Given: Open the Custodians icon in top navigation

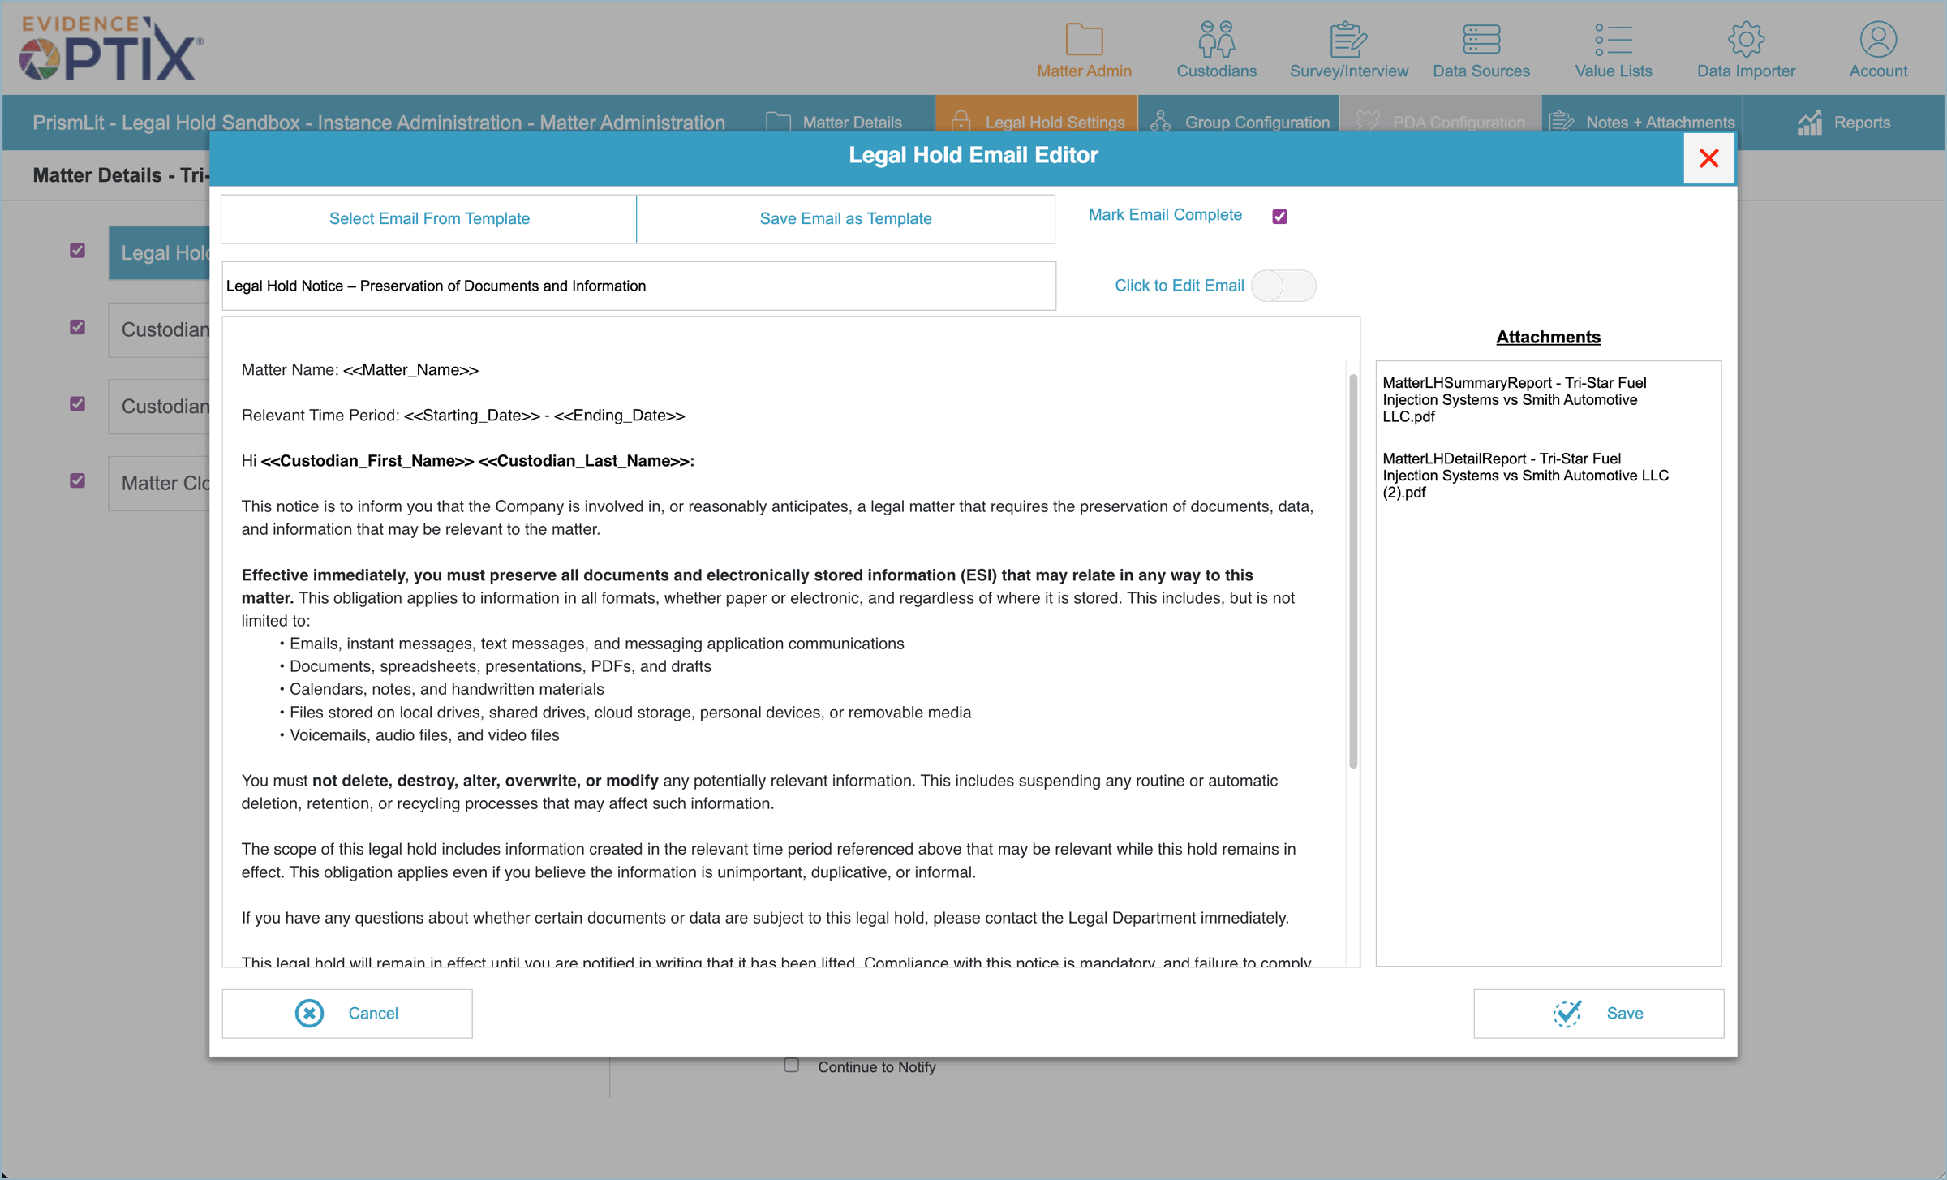Looking at the screenshot, I should click(x=1215, y=39).
